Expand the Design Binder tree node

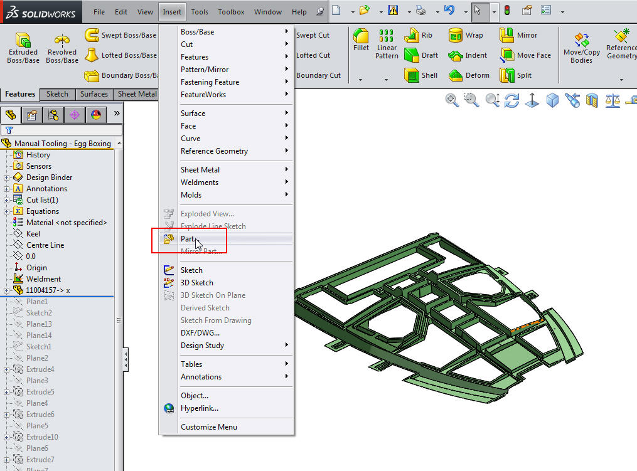(7, 177)
